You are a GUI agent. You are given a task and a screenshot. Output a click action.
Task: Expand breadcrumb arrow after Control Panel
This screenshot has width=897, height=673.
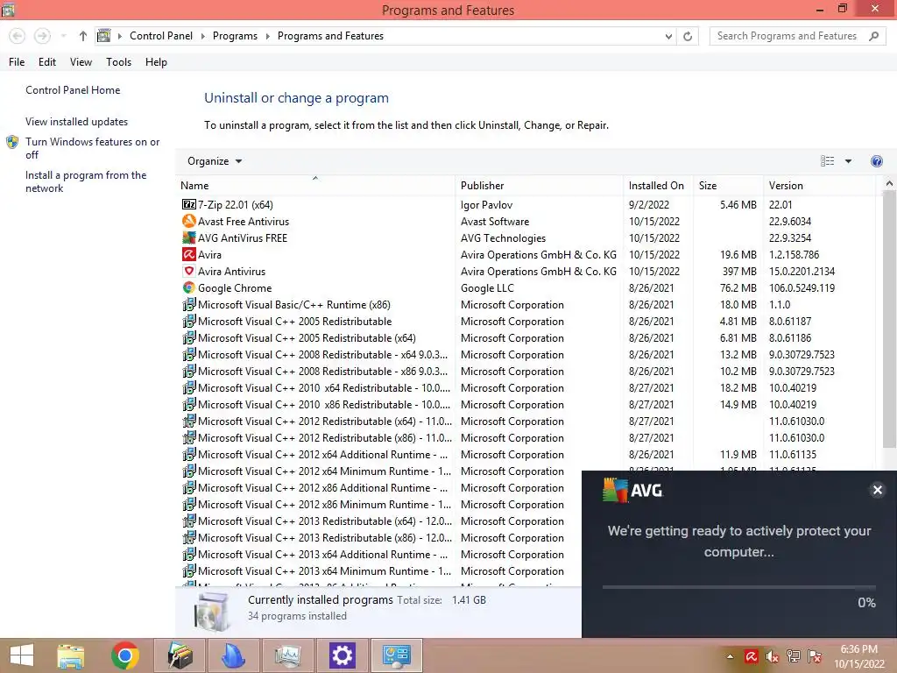202,36
